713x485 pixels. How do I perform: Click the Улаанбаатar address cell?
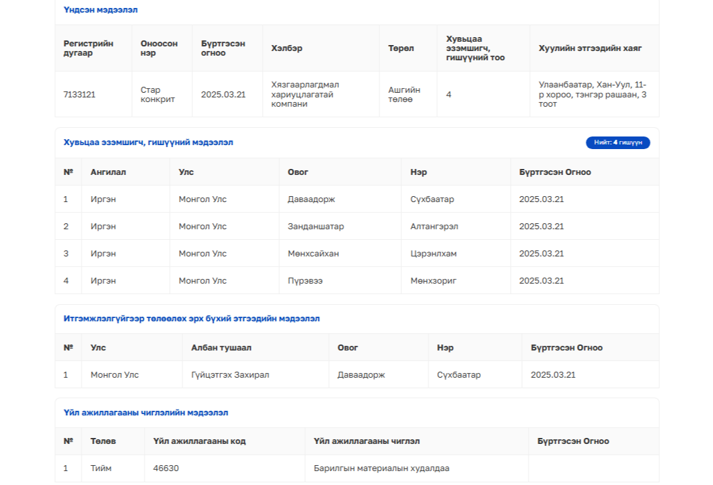[x=592, y=95]
